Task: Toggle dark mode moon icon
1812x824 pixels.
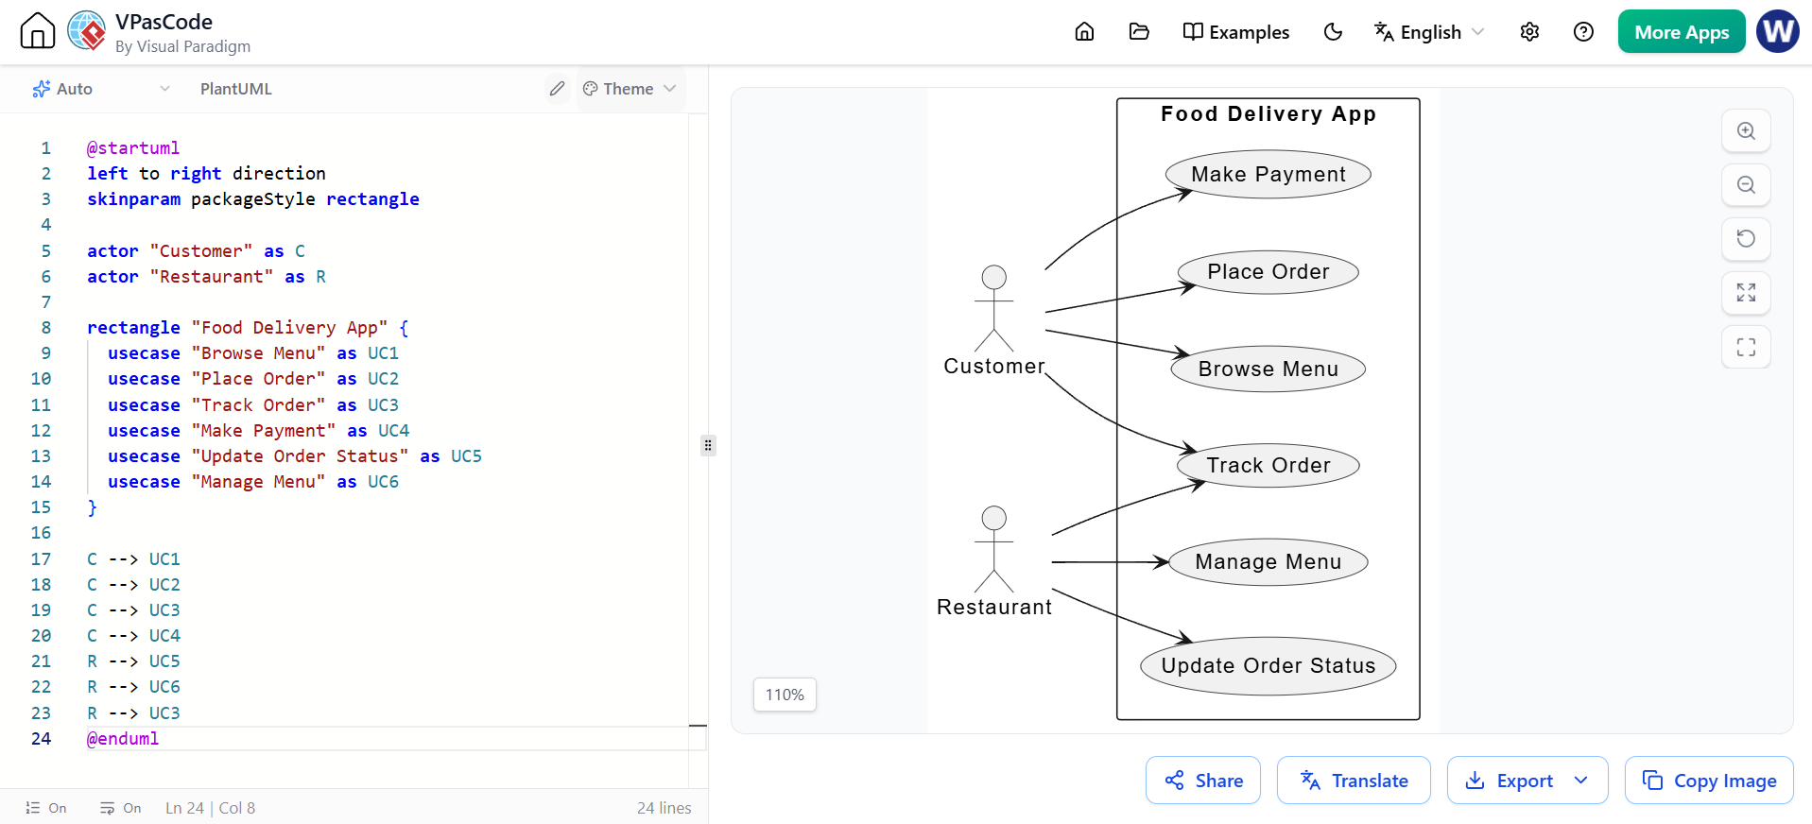Action: (1333, 32)
